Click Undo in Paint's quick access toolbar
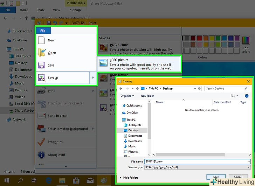This screenshot has width=255, height=186. (55, 23)
